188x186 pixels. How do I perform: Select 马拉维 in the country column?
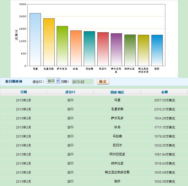point(117,136)
